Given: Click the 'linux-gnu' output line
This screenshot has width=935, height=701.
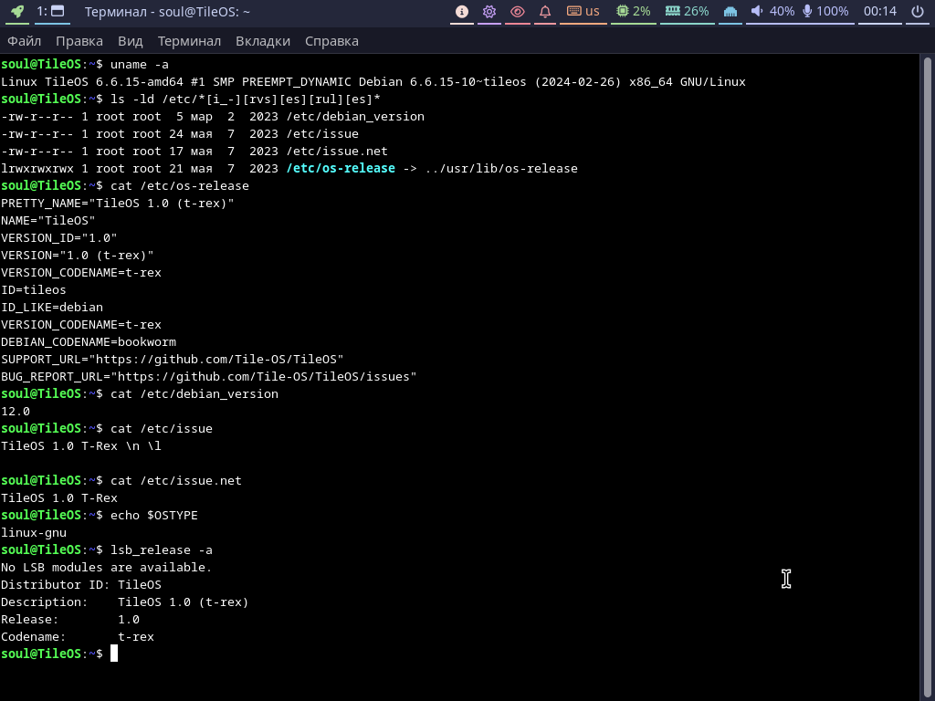Looking at the screenshot, I should tap(34, 532).
